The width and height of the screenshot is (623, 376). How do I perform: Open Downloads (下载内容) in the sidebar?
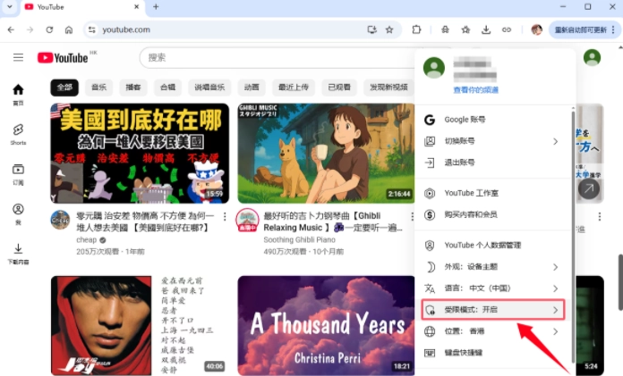coord(18,253)
